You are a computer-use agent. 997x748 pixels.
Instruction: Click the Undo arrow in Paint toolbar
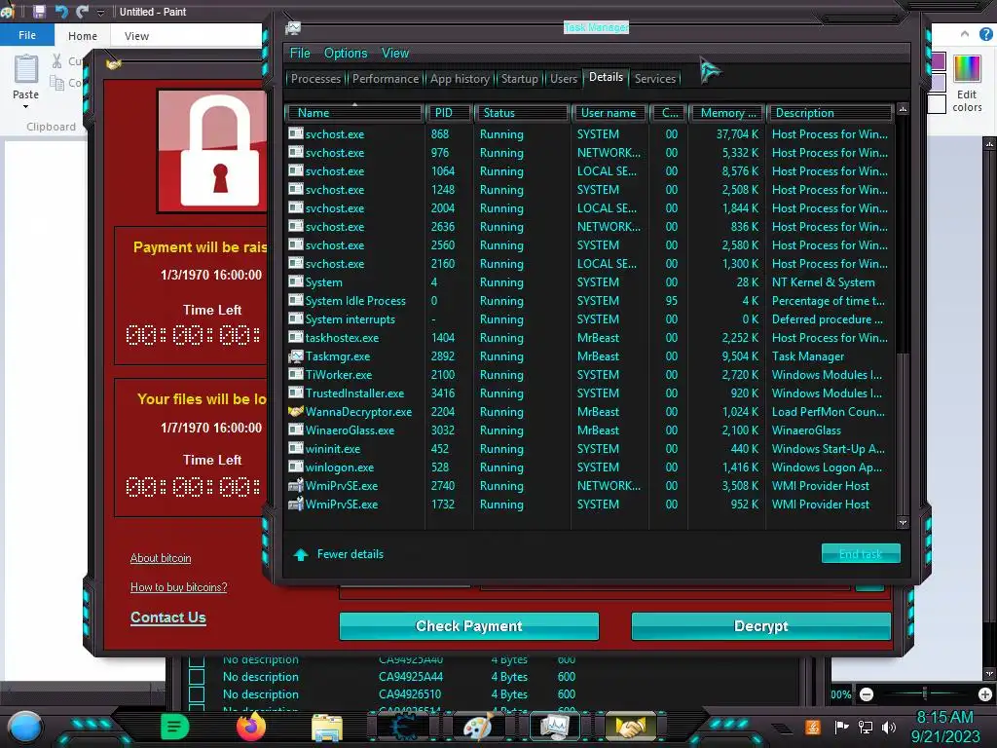pyautogui.click(x=61, y=12)
